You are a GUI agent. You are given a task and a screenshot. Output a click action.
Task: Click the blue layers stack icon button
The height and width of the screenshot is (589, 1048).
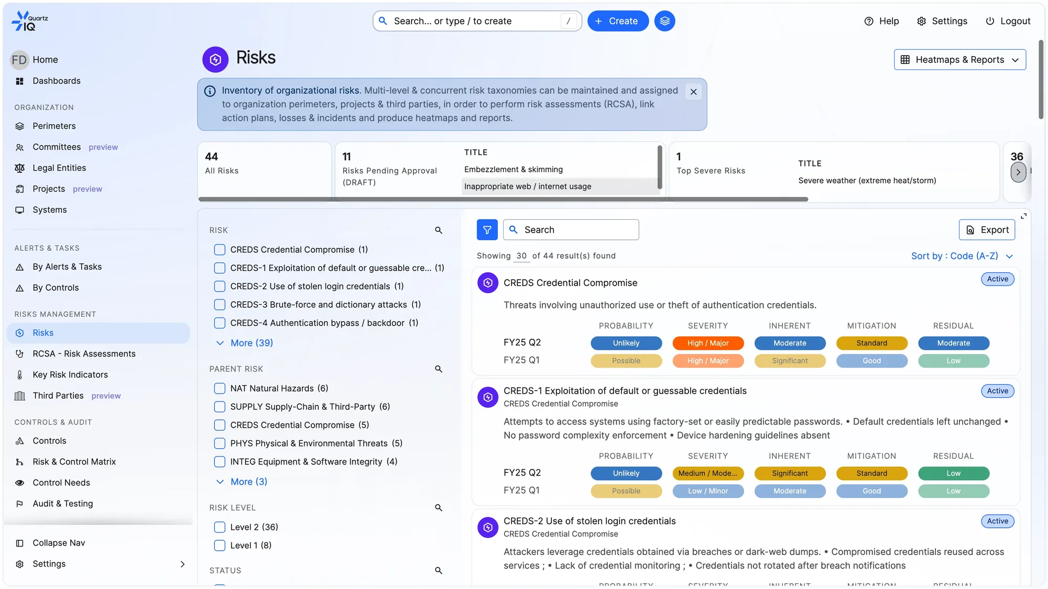664,21
